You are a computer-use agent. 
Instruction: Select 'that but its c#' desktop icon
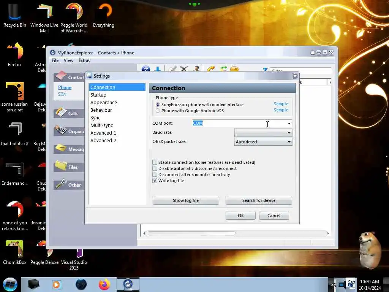[14, 134]
